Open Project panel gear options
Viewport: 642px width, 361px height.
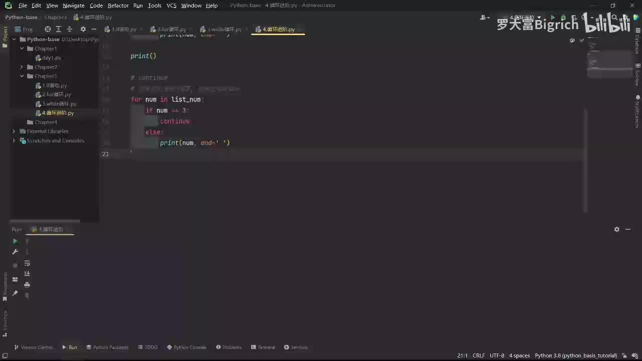tap(83, 29)
